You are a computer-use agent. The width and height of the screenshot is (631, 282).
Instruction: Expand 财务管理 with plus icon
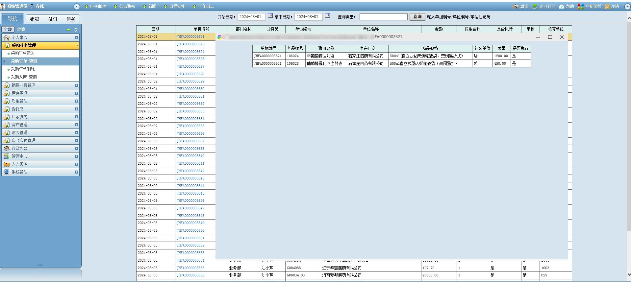click(x=76, y=133)
